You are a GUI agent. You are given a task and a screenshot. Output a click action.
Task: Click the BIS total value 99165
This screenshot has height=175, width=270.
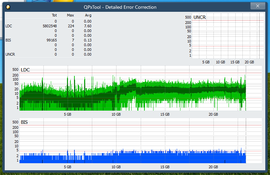click(x=52, y=40)
